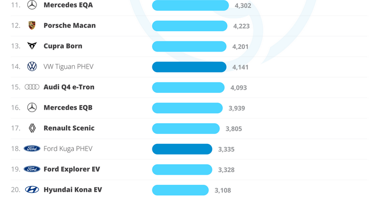The height and width of the screenshot is (204, 380).
Task: Click the Hyundai logo icon
Action: click(x=32, y=190)
